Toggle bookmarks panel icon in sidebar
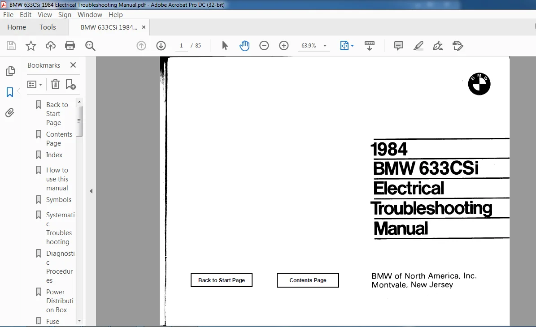This screenshot has height=327, width=536. [10, 92]
